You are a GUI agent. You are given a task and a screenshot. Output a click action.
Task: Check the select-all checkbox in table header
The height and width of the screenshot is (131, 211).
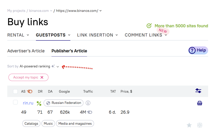tap(15, 92)
